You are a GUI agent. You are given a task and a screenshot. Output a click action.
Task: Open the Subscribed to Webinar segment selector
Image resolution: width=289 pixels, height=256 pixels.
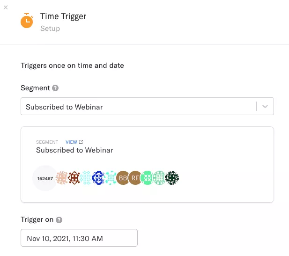click(x=147, y=106)
